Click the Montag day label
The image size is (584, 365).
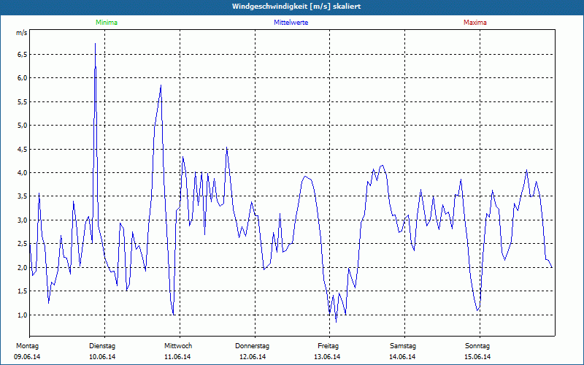(27, 346)
